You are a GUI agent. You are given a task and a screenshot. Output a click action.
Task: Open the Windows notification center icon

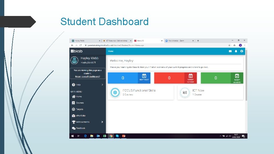point(243,136)
